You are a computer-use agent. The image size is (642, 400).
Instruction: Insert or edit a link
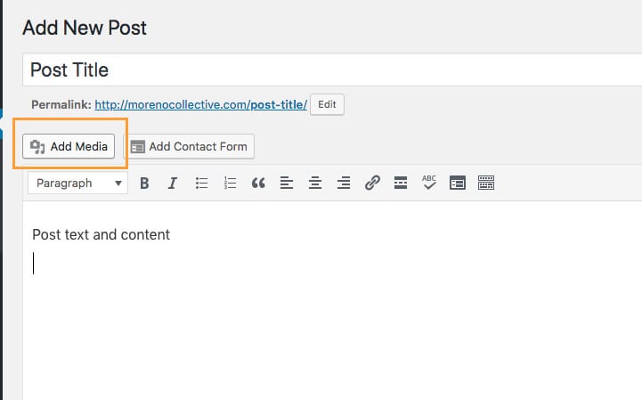372,183
